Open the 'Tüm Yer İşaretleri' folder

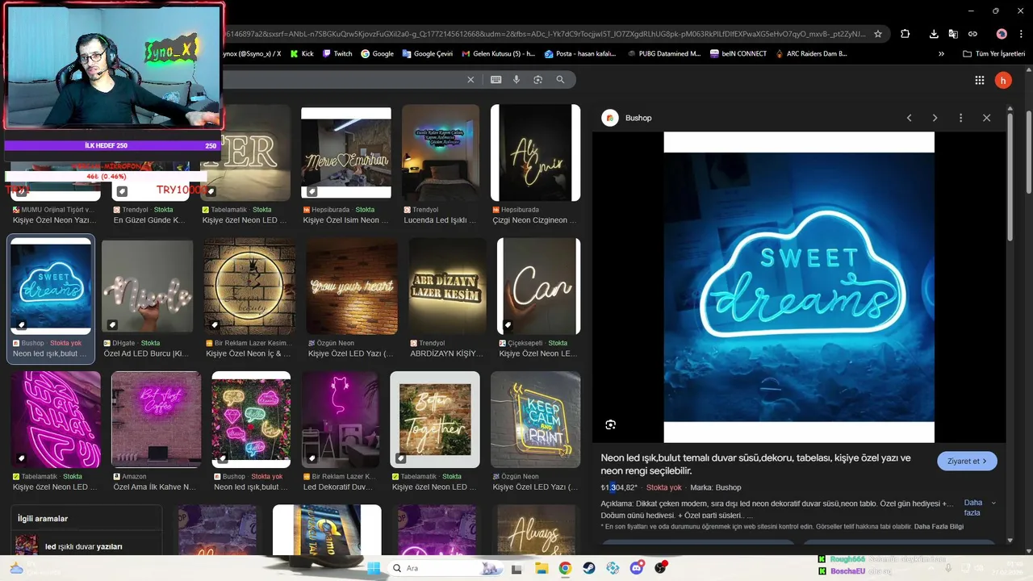point(995,53)
